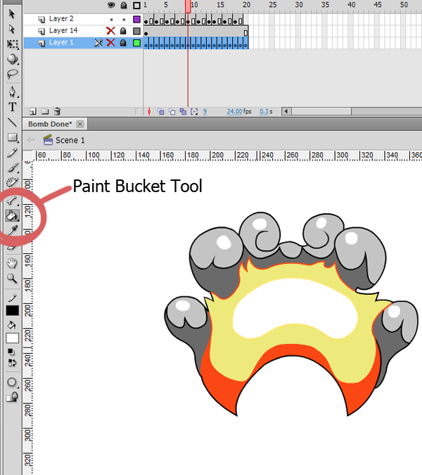Click timeline scrollbar left arrow
Screen dimensions: 422x475
point(286,111)
